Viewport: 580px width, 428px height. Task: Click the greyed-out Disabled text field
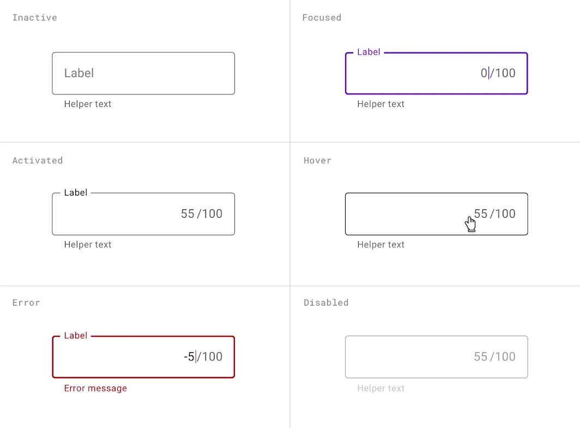pyautogui.click(x=436, y=357)
